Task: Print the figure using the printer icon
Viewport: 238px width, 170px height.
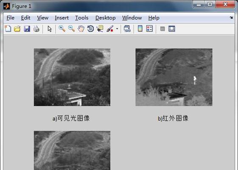Action: 36,28
